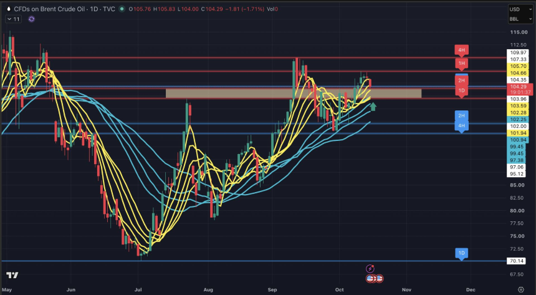Click the yellow 101.94 price label

tap(518, 133)
